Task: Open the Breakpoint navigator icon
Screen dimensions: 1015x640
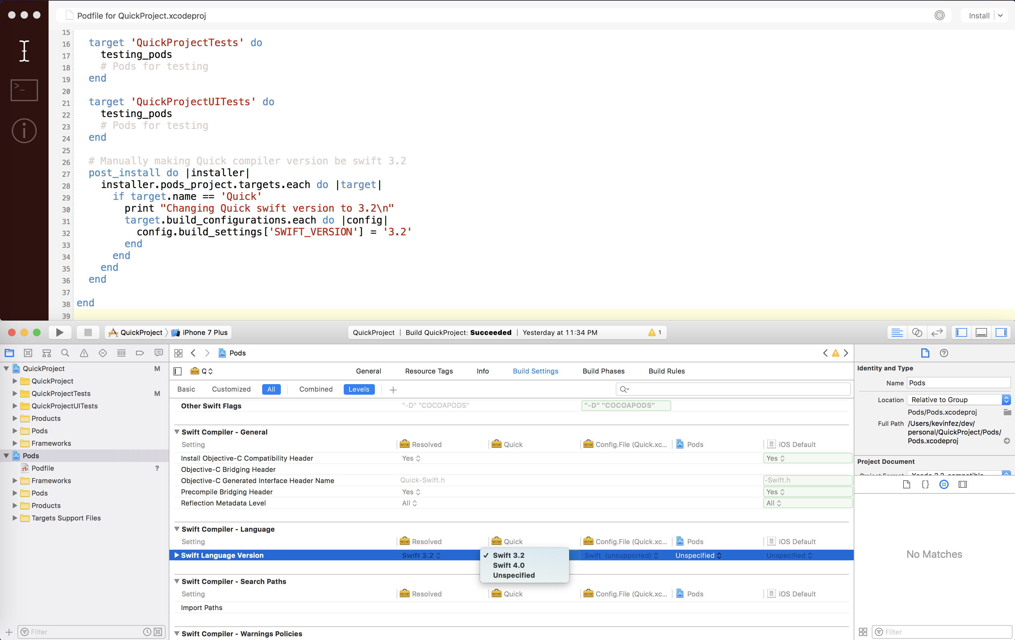Action: 140,353
